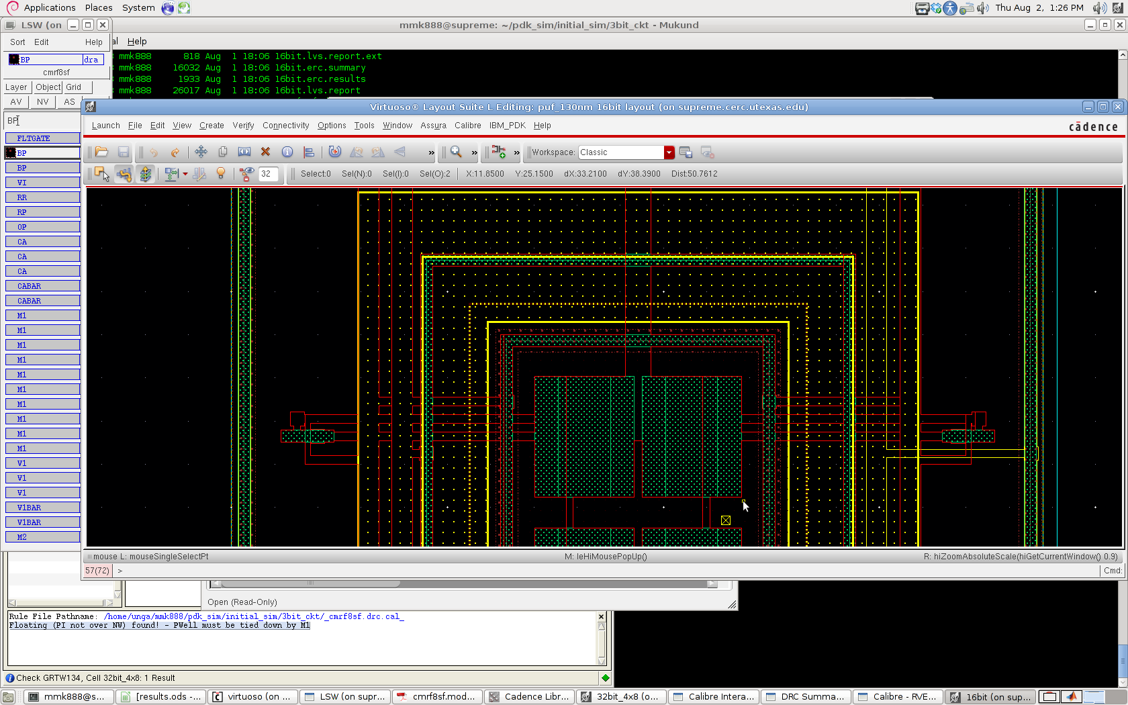The image size is (1128, 705).
Task: Switch to Calibre - RVE taskbar window
Action: 898,697
